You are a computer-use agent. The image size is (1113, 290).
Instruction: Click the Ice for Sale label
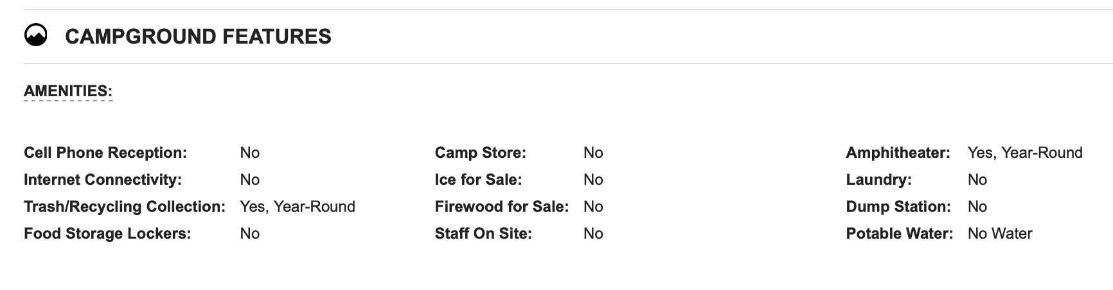click(x=478, y=180)
